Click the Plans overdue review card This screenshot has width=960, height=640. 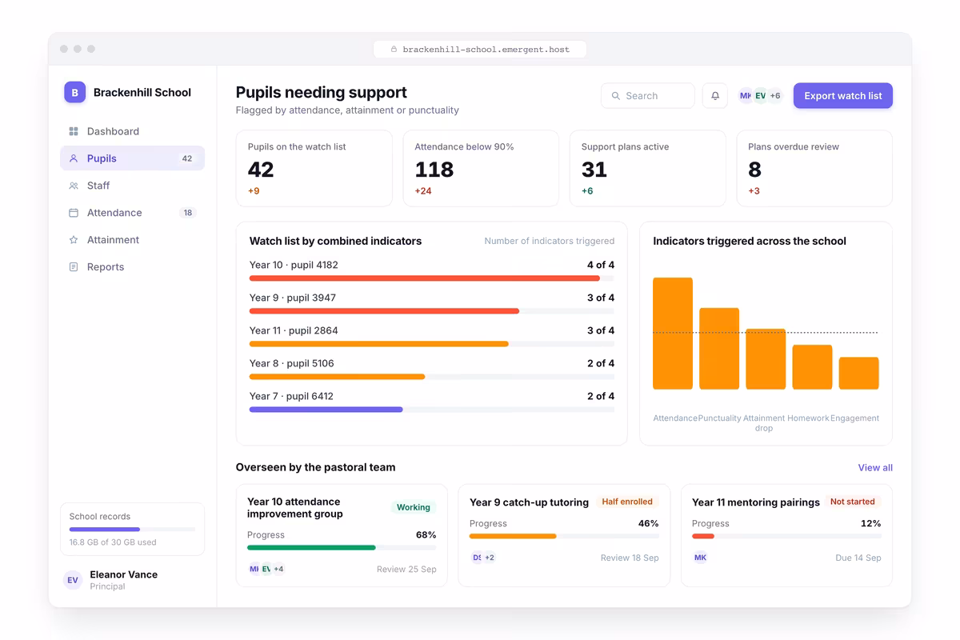(814, 169)
